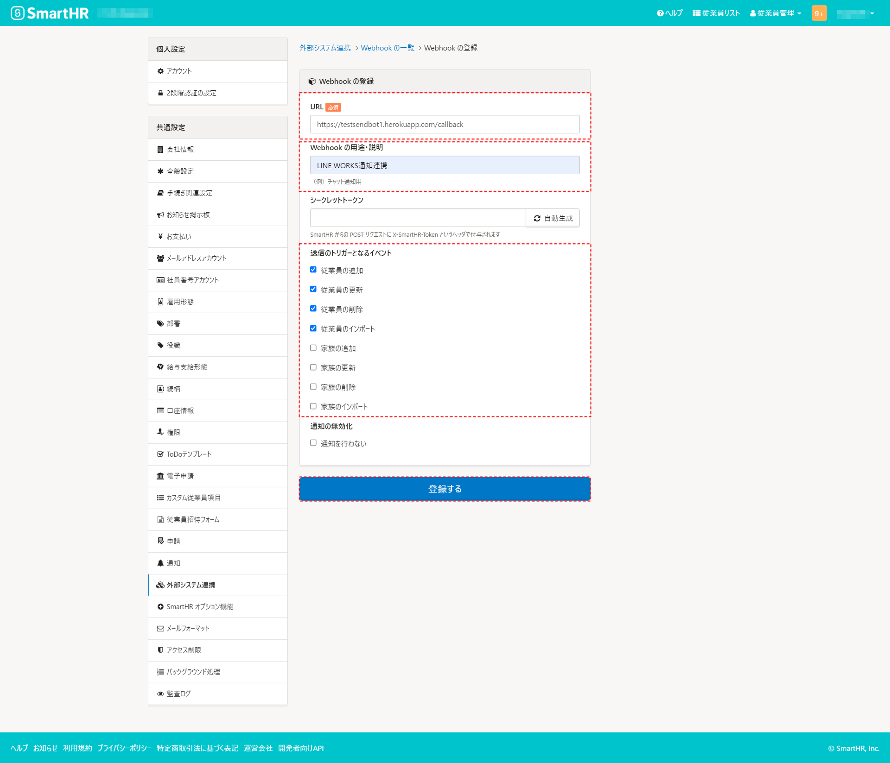This screenshot has width=890, height=763.
Task: Click the gear icon next to アカウント
Action: [160, 71]
